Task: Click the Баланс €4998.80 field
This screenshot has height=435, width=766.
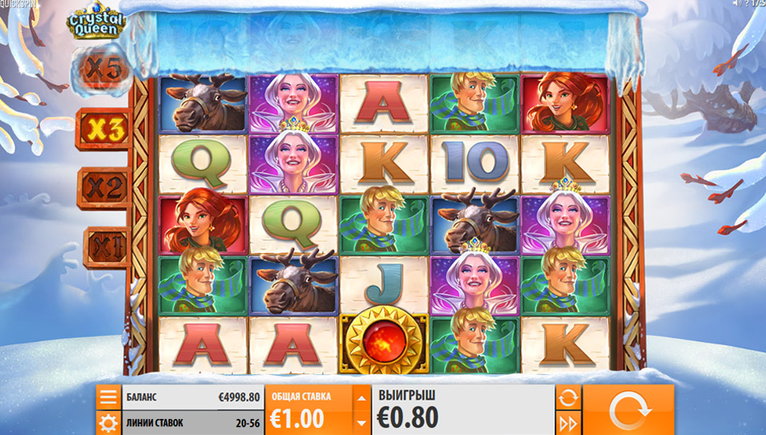Action: click(192, 397)
